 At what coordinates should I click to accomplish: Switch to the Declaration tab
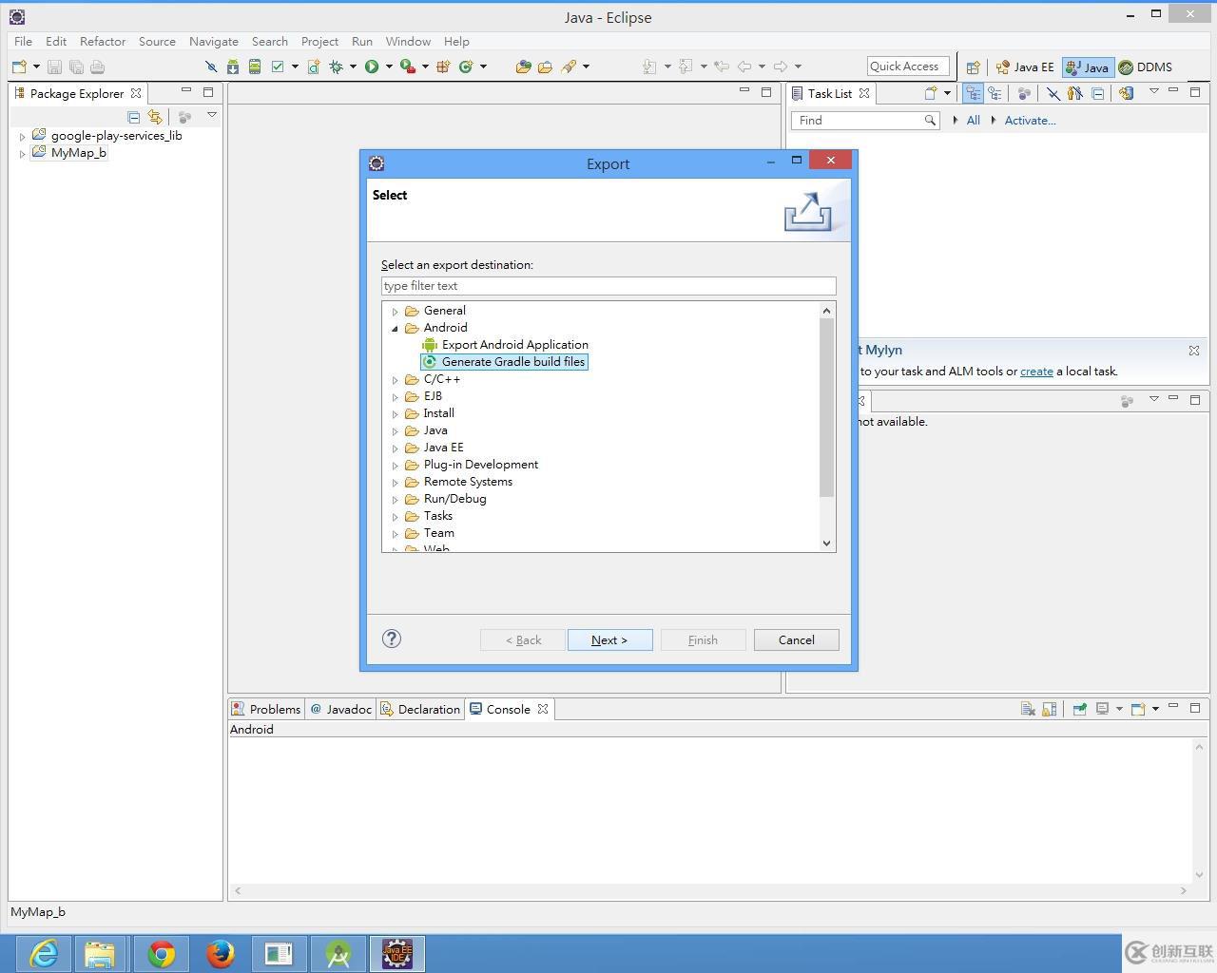[420, 709]
